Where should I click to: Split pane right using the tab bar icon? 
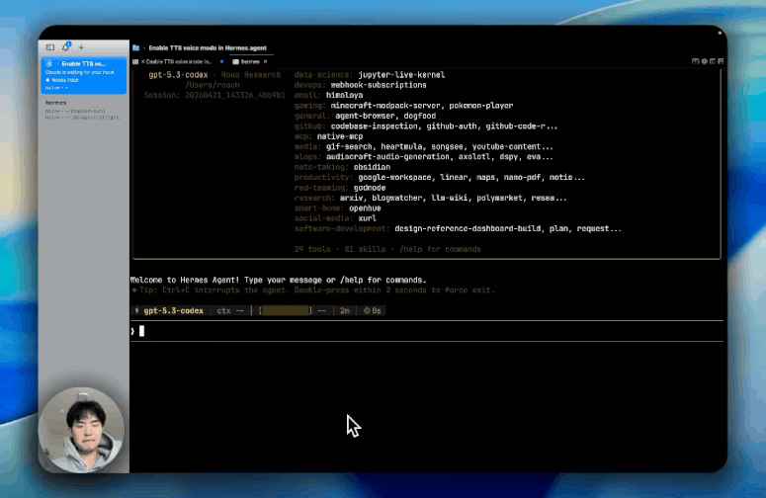pyautogui.click(x=713, y=61)
